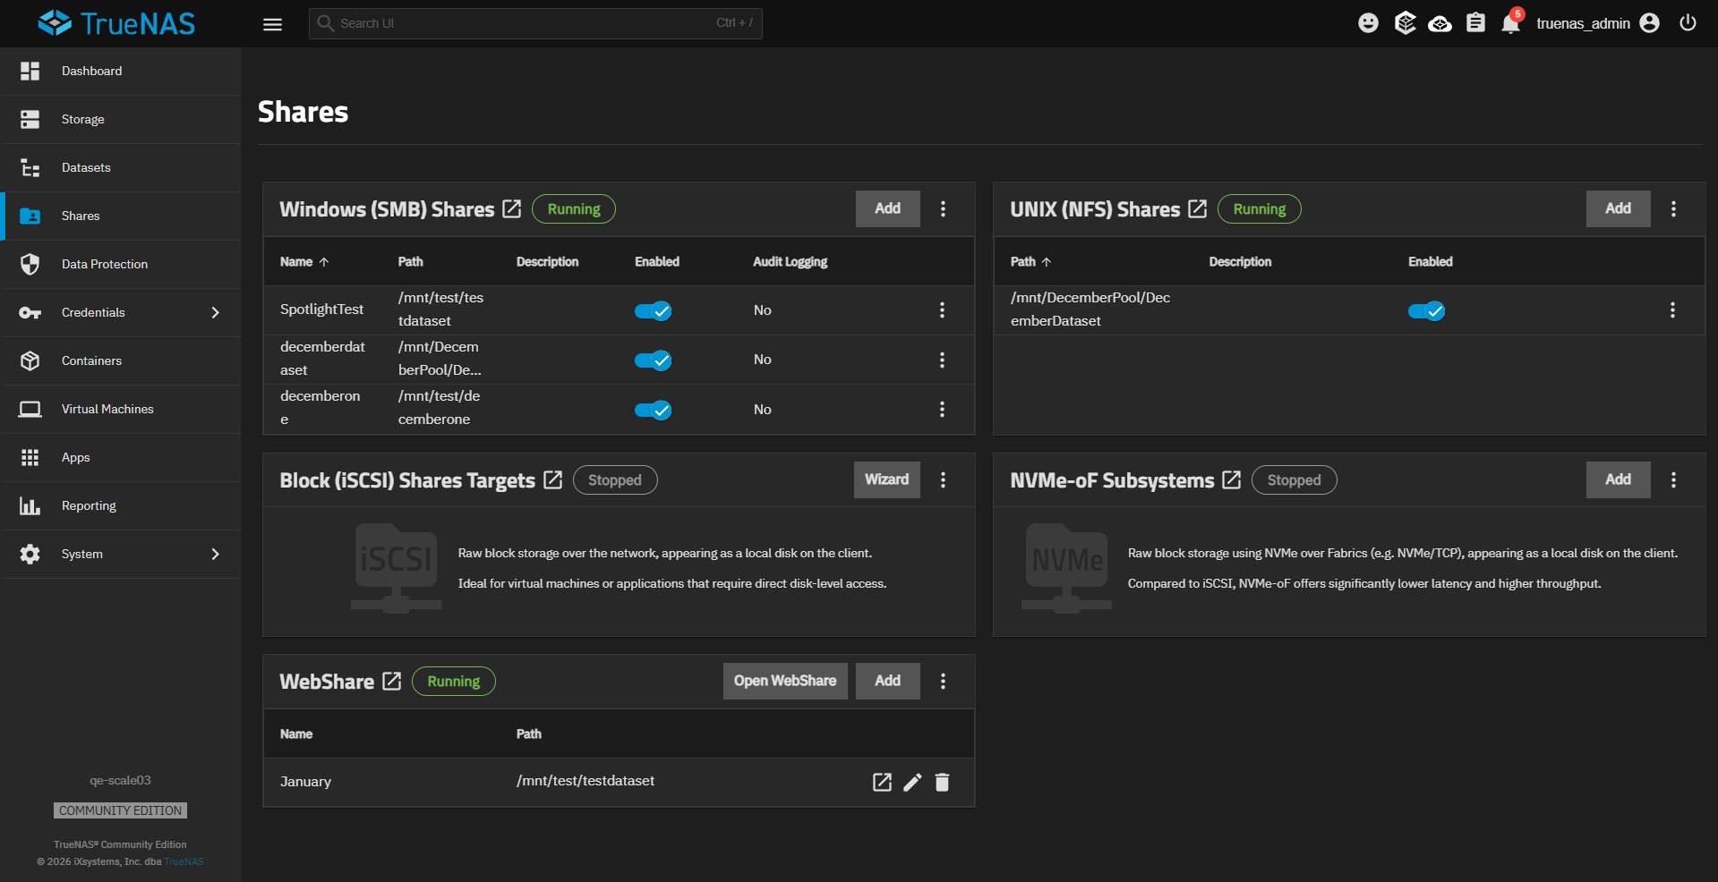The height and width of the screenshot is (882, 1718).
Task: Open the SMB shares card kebab menu
Action: tap(943, 208)
